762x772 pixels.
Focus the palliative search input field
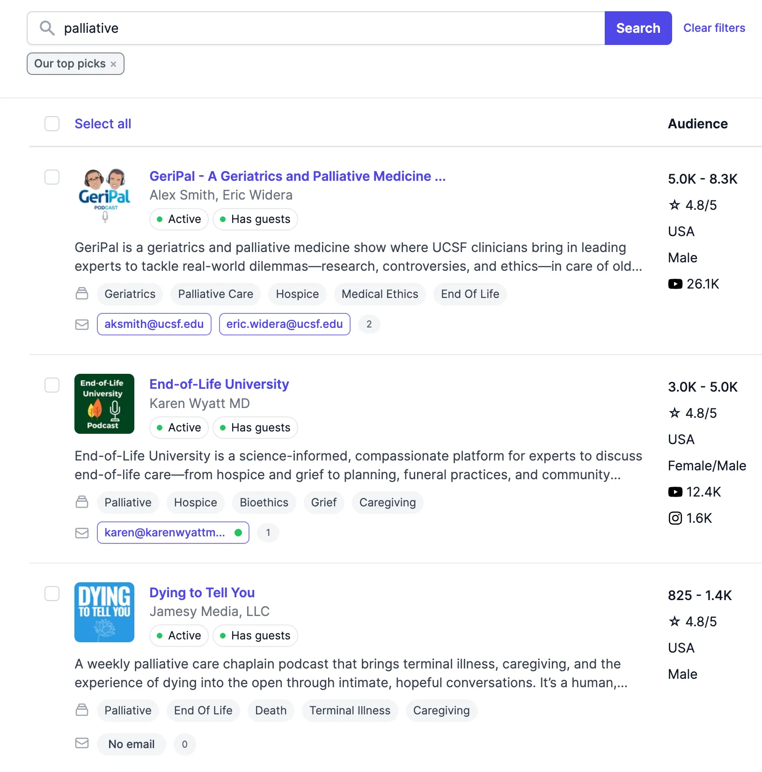click(316, 28)
